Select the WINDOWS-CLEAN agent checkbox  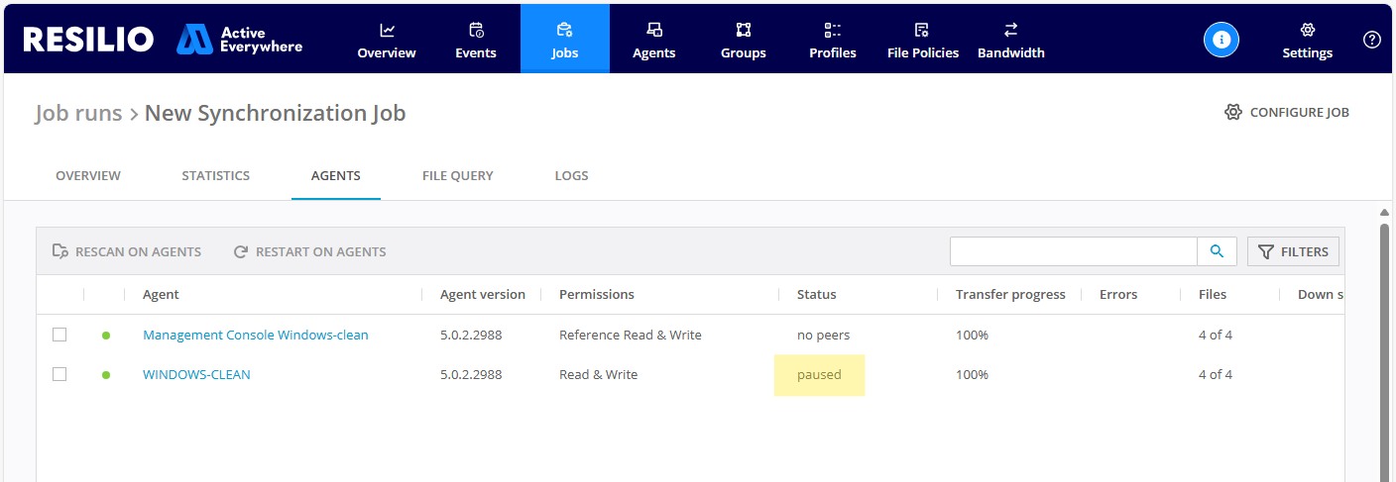coord(59,374)
